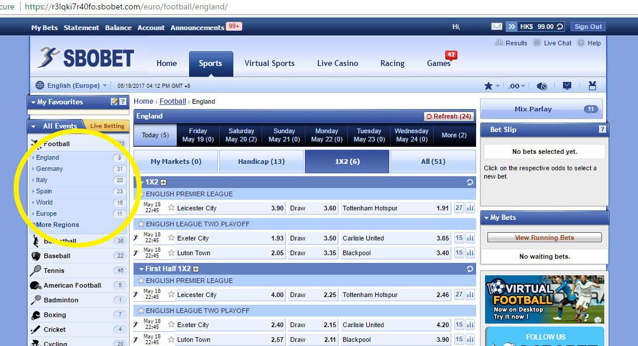Favourite Leicester City 1X2 match star

coord(171,207)
